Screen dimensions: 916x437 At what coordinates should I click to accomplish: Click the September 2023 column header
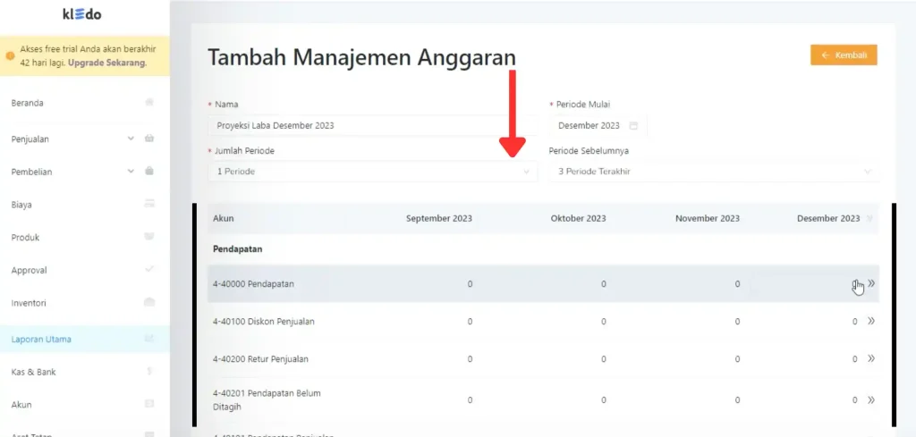pyautogui.click(x=438, y=218)
